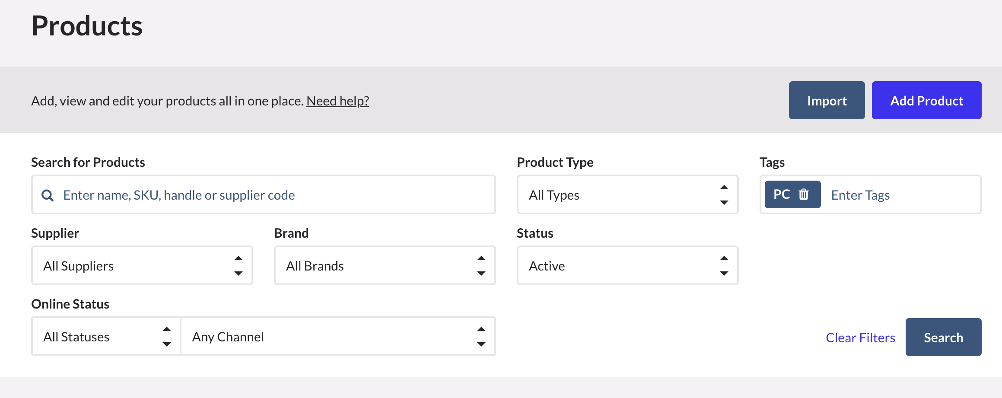Expand the Any Channel dropdown
1002x398 pixels.
[337, 337]
